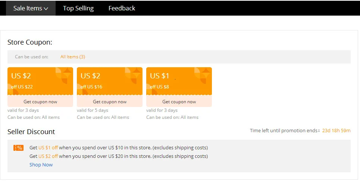Click the diamond pattern icon on US $8 coupon
The image size is (360, 182).
pyautogui.click(x=203, y=74)
